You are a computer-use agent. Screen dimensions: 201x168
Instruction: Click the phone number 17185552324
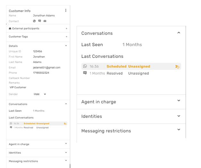(x=41, y=73)
